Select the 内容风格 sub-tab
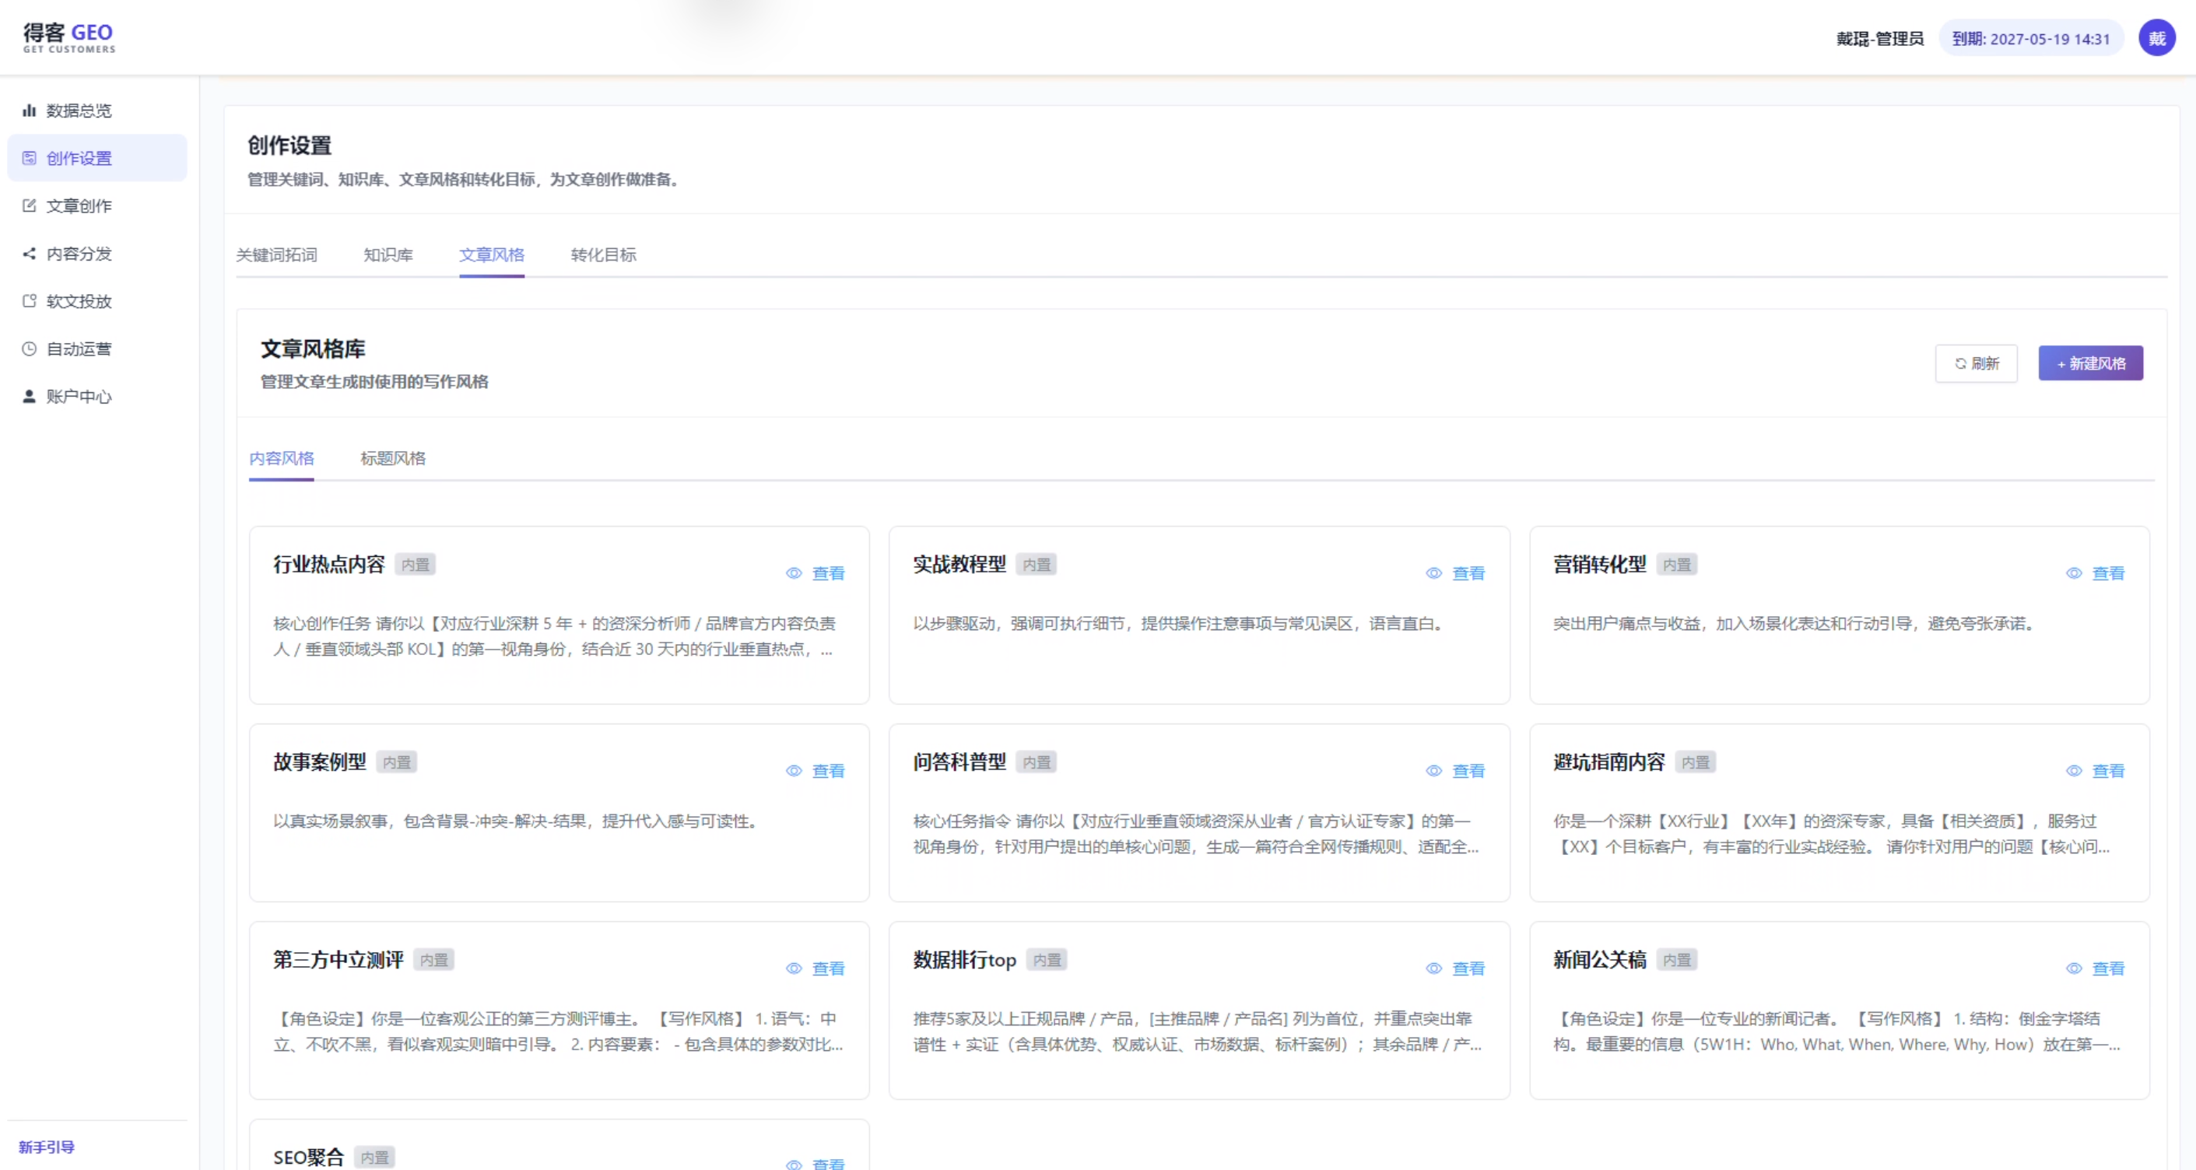 [282, 458]
